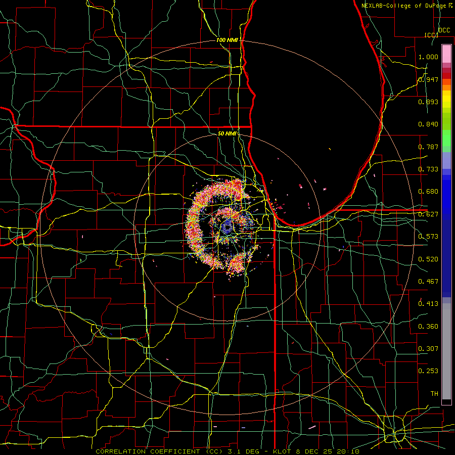
Task: Click the 0.467 scale value
Action: [x=428, y=282]
